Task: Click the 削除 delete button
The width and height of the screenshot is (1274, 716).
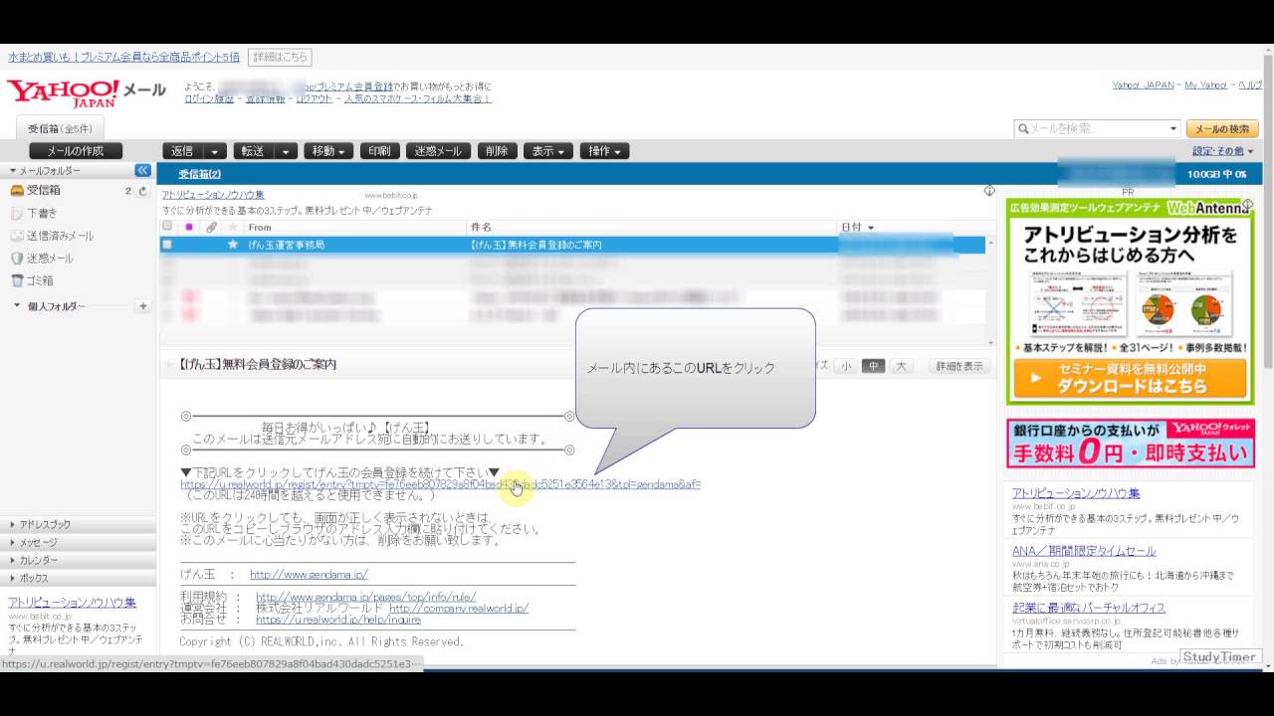Action: [x=497, y=151]
